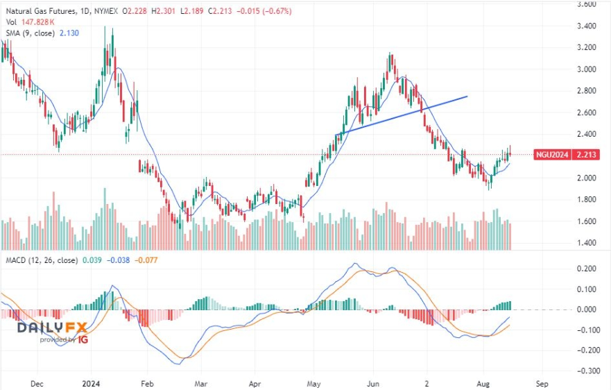Click the 2.800 price axis label
611x390 pixels.
point(586,91)
